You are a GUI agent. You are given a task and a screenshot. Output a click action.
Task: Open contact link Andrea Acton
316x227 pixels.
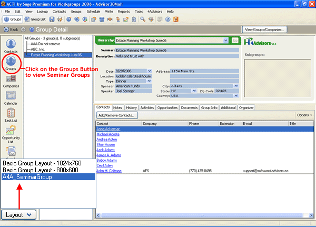coord(106,140)
